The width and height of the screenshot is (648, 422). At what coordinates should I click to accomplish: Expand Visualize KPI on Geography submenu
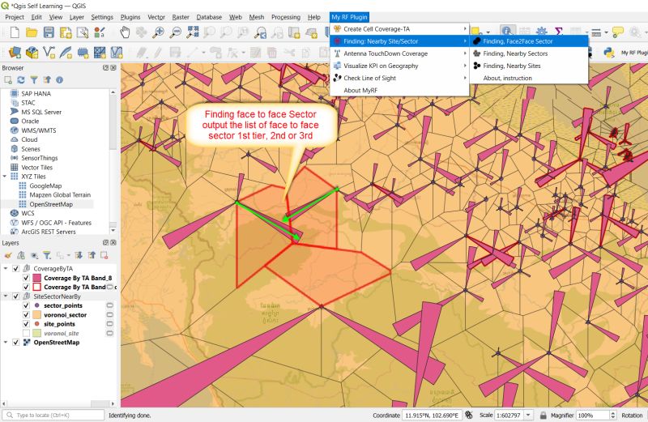click(x=399, y=66)
